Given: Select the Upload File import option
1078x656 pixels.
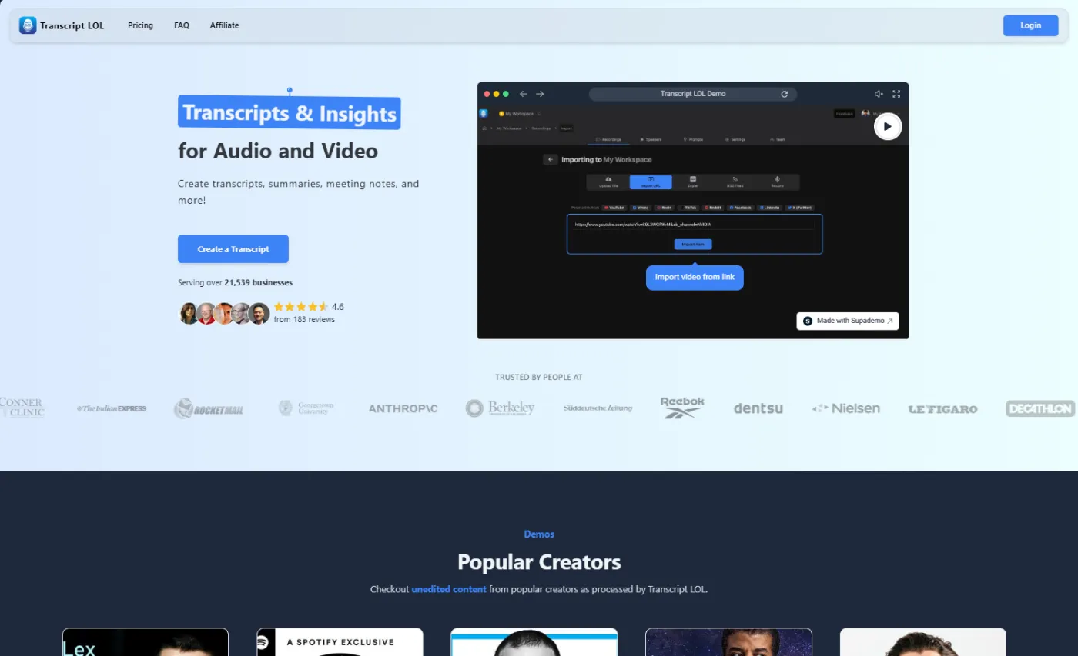Looking at the screenshot, I should point(609,182).
